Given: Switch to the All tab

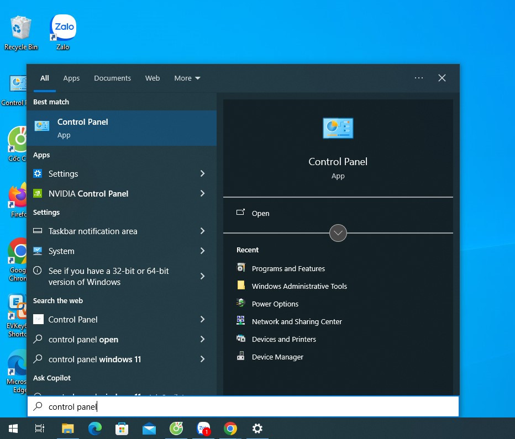Looking at the screenshot, I should [x=44, y=78].
